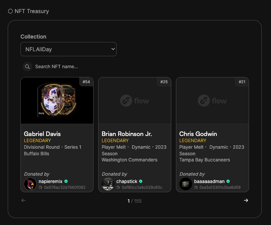271x225 pixels.
Task: Click baaaaaadman avatar picture
Action: [186, 184]
